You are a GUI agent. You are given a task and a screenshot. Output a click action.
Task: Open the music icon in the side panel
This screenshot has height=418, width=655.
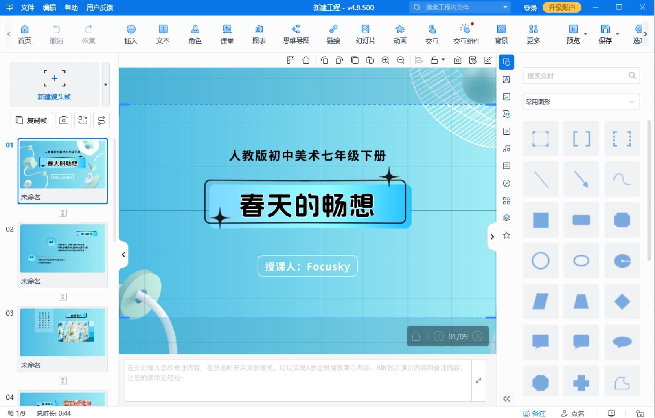[506, 149]
